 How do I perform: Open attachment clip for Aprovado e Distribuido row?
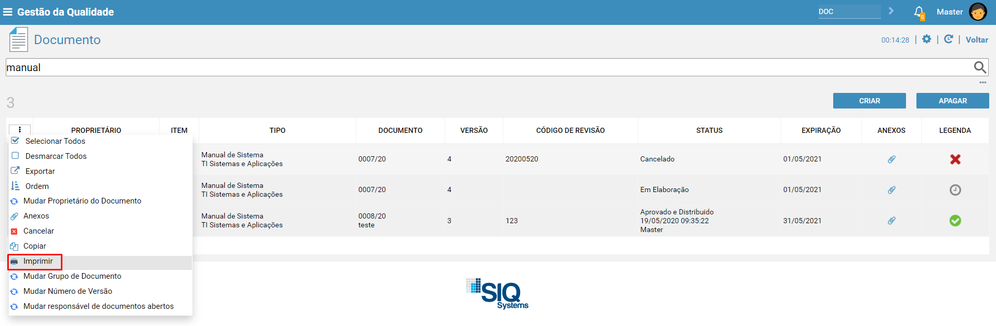tap(891, 221)
